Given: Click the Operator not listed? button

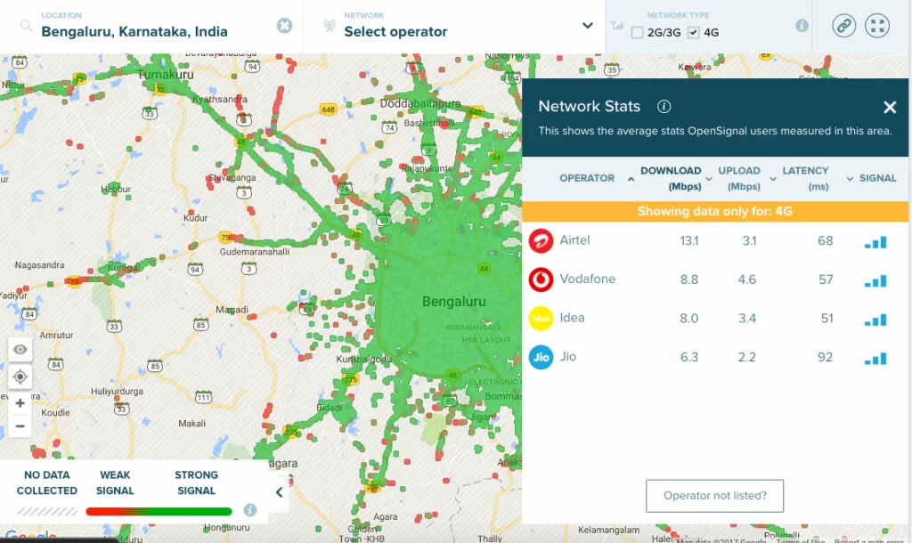Looking at the screenshot, I should pos(715,496).
